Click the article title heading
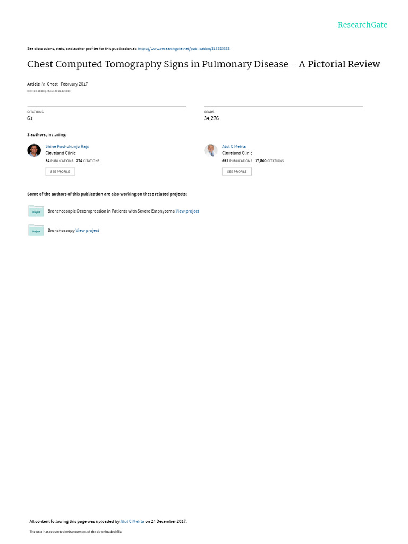 click(x=203, y=64)
